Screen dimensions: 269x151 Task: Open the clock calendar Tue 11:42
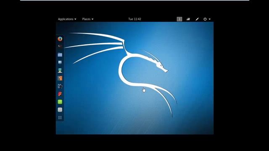click(134, 19)
